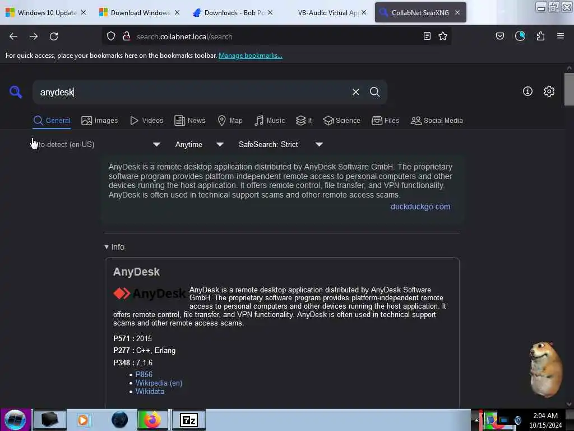The image size is (574, 431).
Task: Save page to Pocket
Action: [x=499, y=36]
